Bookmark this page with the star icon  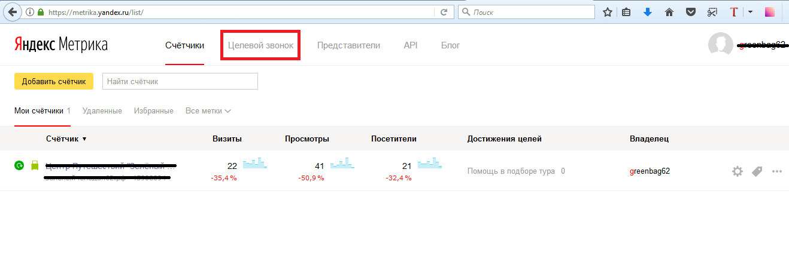(608, 12)
